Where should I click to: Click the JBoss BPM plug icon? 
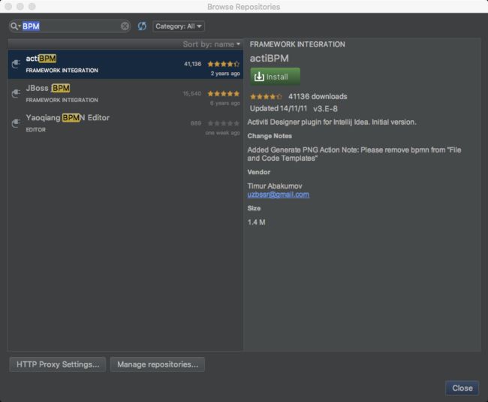(x=16, y=93)
